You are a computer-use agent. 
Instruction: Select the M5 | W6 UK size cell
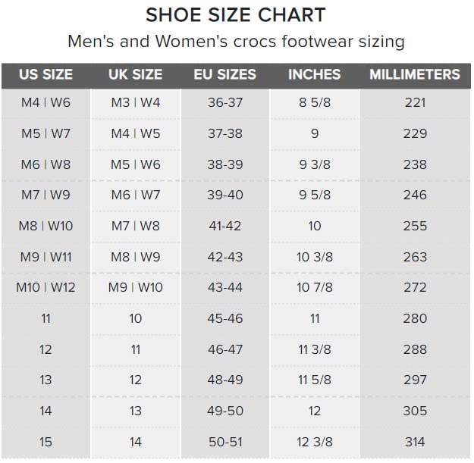136,164
